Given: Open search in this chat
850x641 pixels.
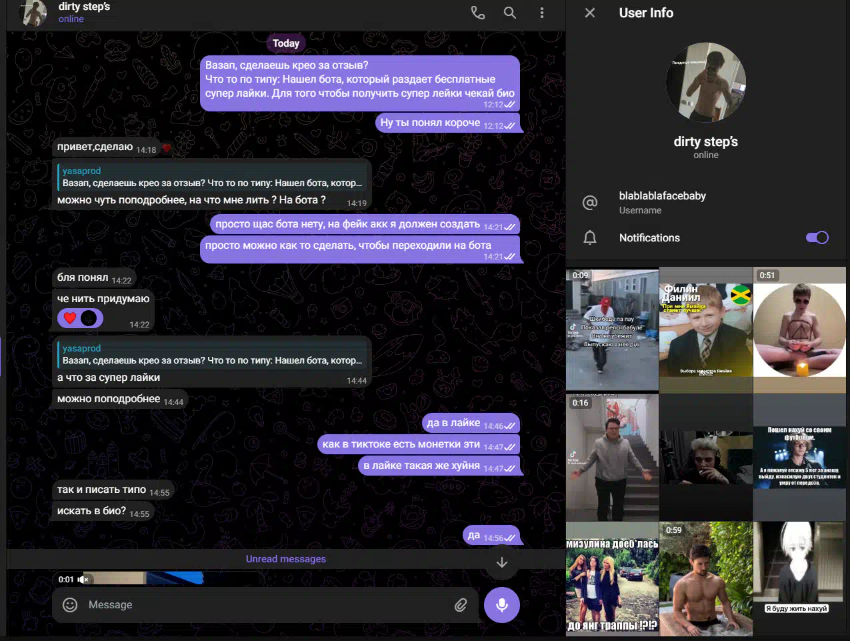Looking at the screenshot, I should tap(510, 13).
